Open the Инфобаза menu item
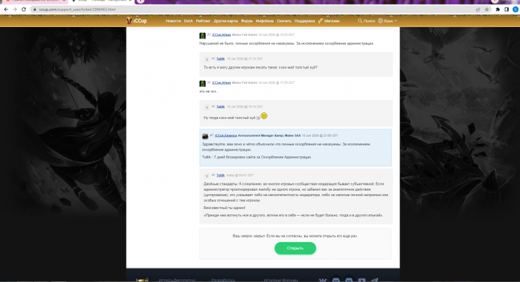The image size is (520, 282). tap(265, 21)
